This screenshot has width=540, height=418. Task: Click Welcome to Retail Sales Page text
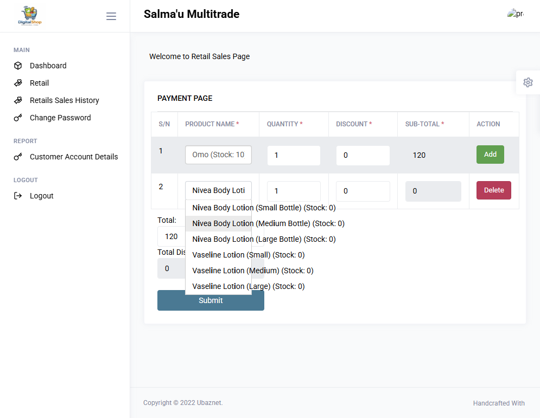pos(199,56)
